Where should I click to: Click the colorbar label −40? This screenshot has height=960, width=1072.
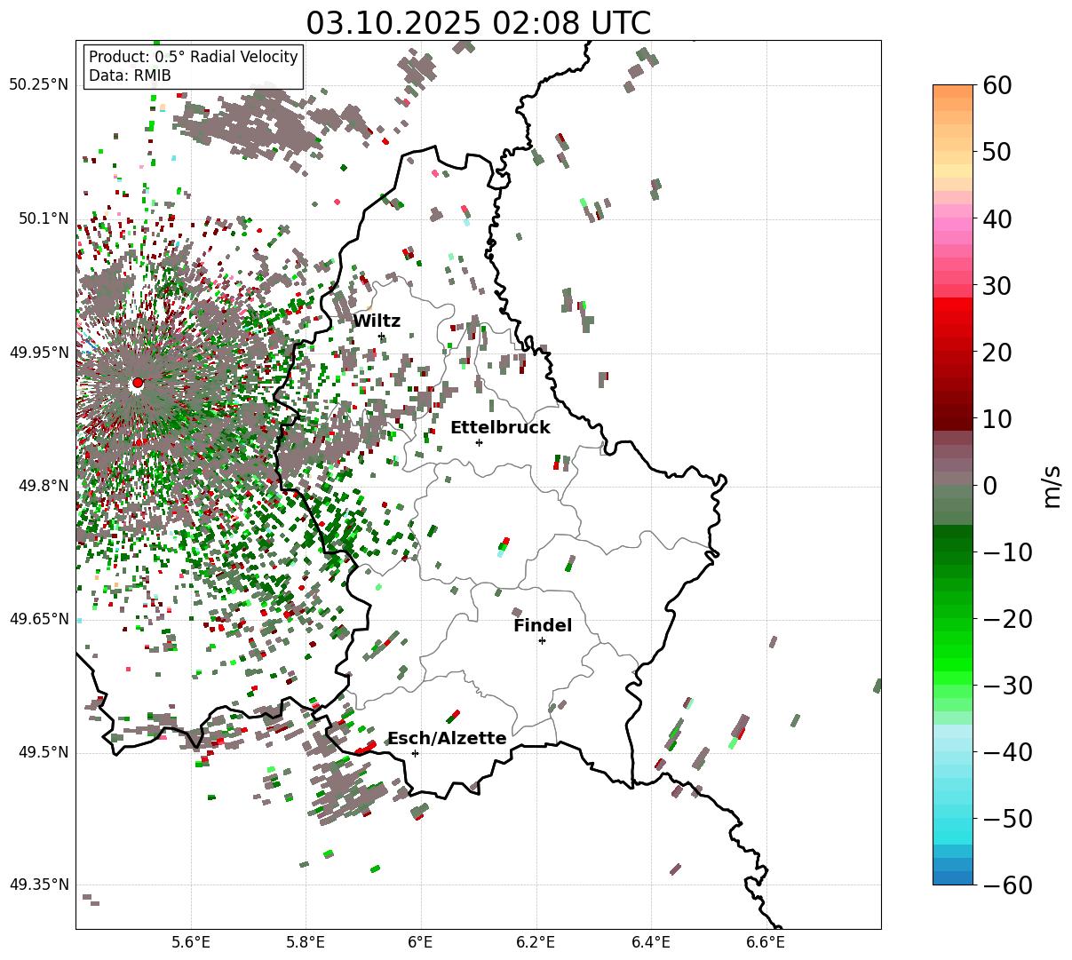pyautogui.click(x=1007, y=752)
